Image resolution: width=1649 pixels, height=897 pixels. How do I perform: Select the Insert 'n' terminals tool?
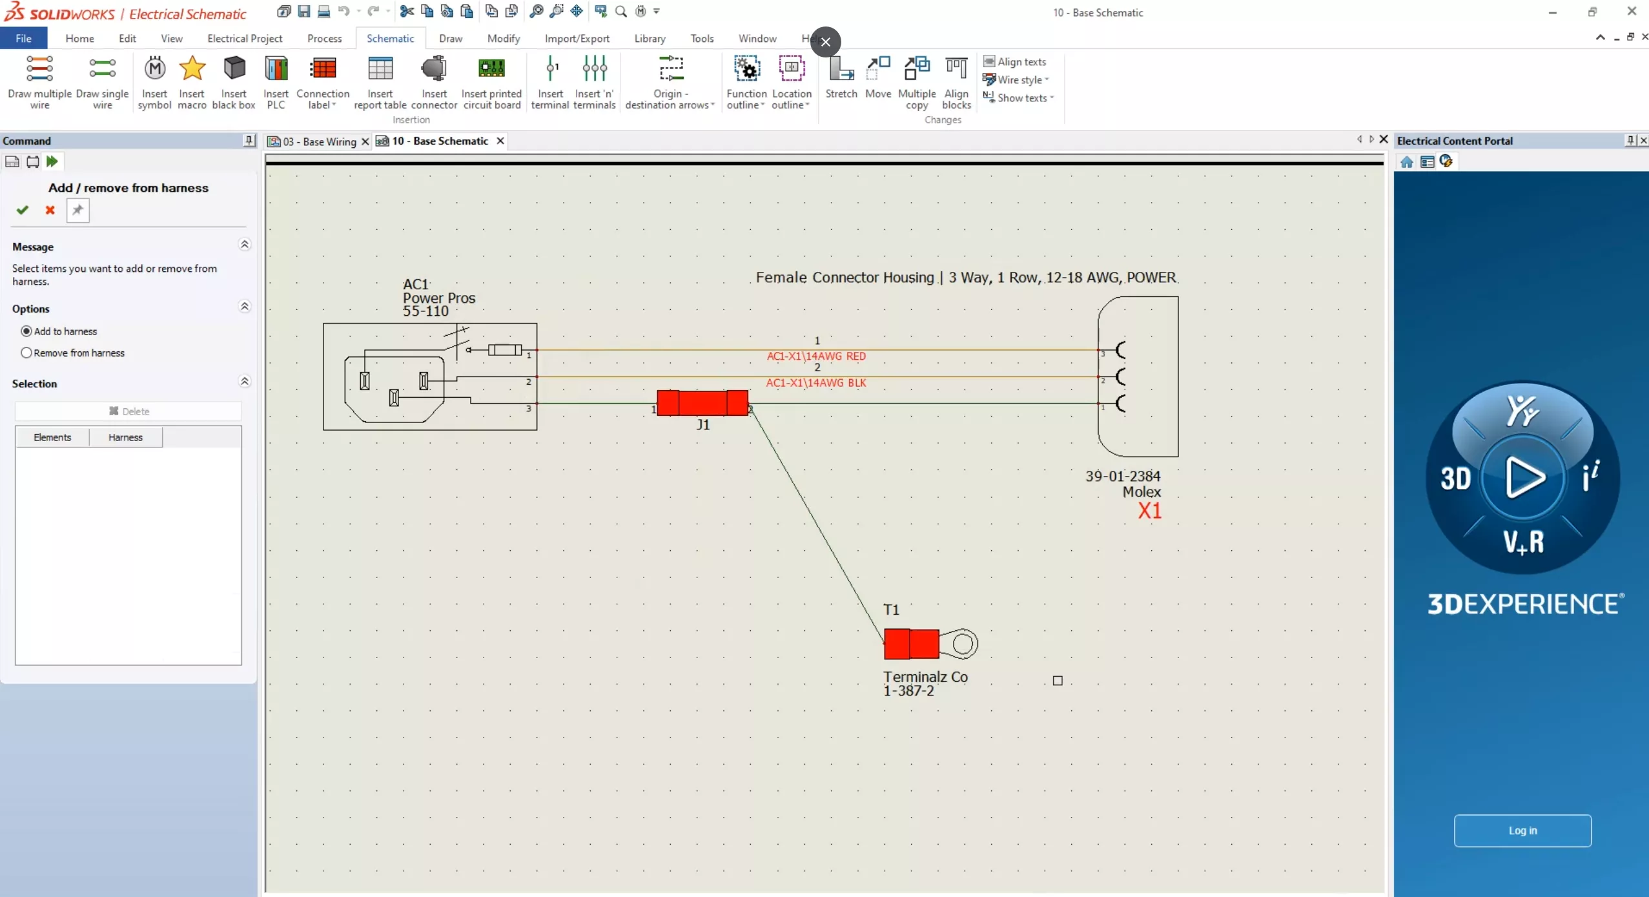tap(593, 82)
